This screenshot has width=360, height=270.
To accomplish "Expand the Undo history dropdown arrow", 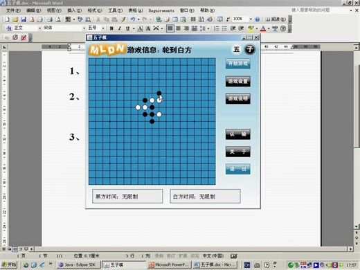I will [x=138, y=19].
